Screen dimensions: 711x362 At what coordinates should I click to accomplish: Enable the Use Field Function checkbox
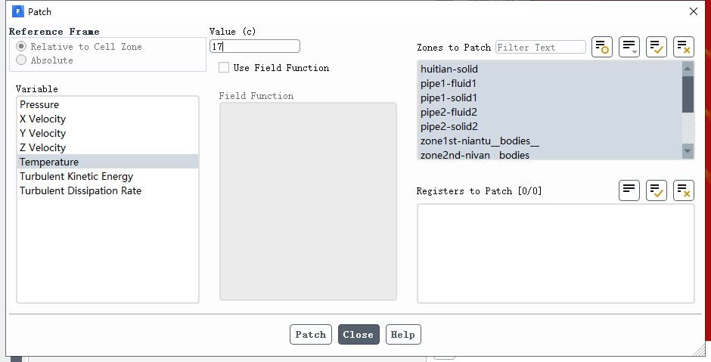[x=224, y=68]
